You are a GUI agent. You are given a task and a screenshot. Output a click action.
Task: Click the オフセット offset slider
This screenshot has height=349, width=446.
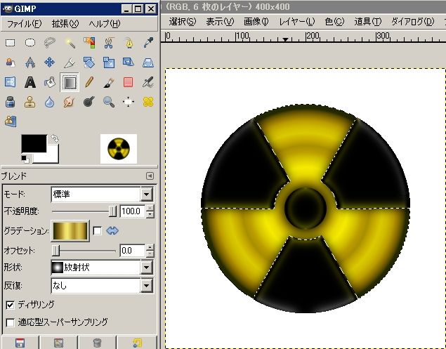click(84, 251)
